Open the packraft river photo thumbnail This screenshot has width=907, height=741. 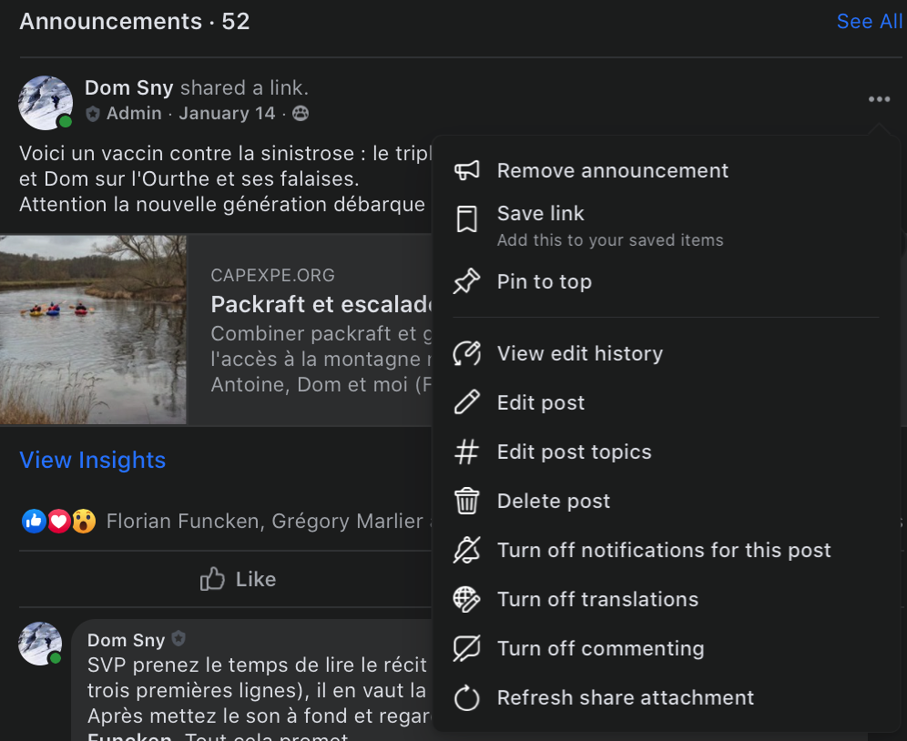coord(93,330)
